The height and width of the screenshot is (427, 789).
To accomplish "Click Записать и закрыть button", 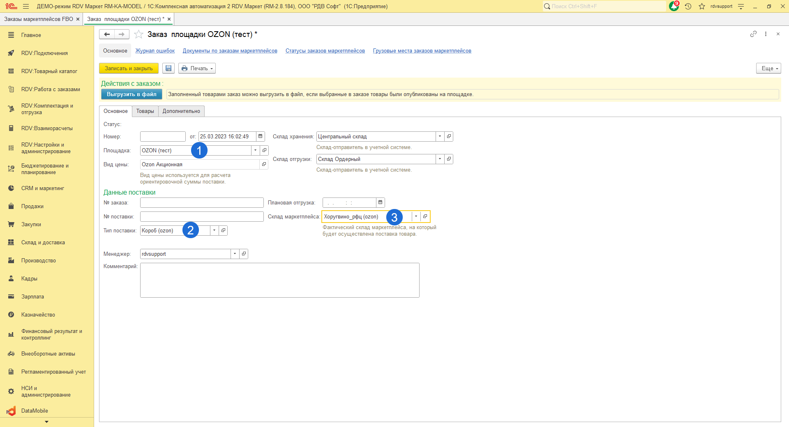I will point(129,69).
